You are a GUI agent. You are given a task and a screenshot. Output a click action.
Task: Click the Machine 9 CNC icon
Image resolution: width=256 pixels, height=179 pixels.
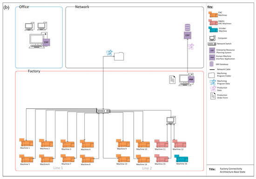tap(123, 143)
